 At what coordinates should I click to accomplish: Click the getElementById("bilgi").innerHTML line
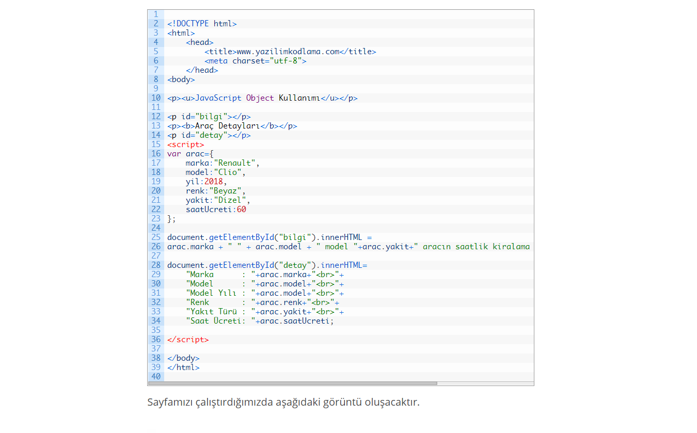click(270, 237)
